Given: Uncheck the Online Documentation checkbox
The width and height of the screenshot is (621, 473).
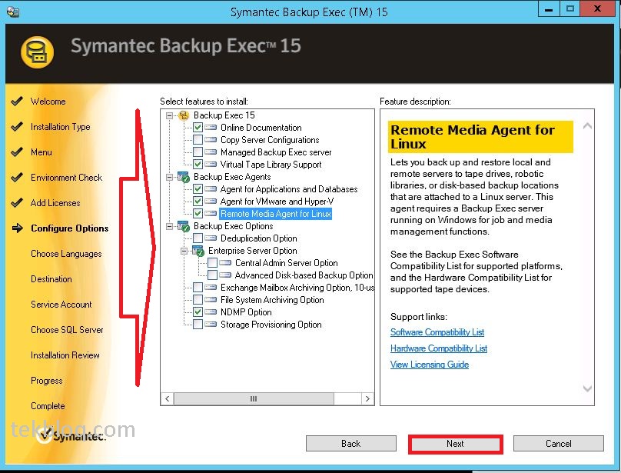Looking at the screenshot, I should [198, 128].
